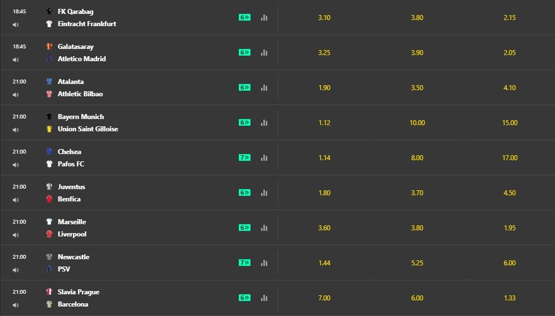This screenshot has height=316, width=555.
Task: Expand green markets badge for Juventus vs Benfica
Action: point(244,192)
